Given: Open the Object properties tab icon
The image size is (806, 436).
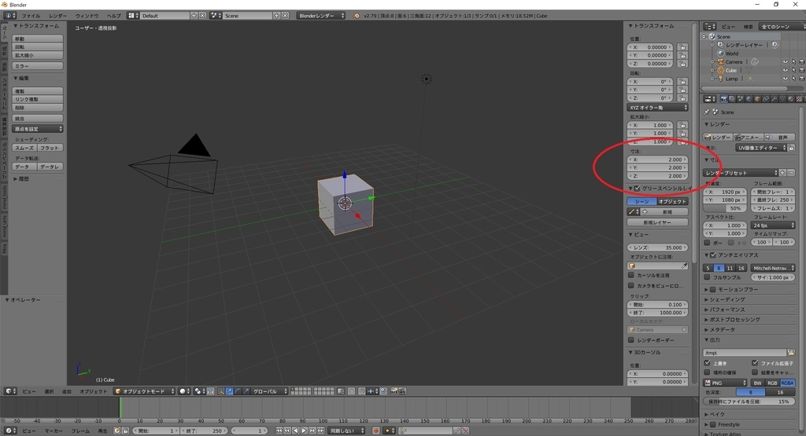Looking at the screenshot, I should 757,98.
